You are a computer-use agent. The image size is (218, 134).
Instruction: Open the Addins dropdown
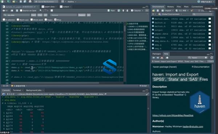point(72,2)
